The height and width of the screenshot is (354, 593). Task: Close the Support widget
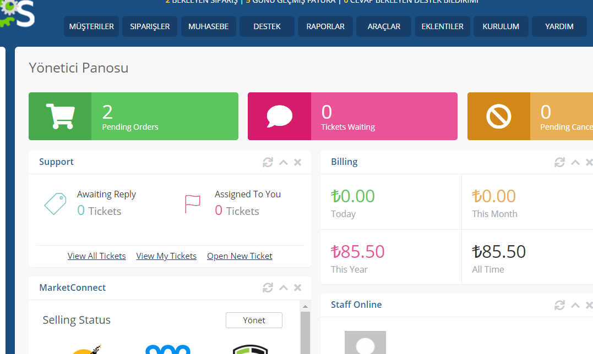[298, 162]
